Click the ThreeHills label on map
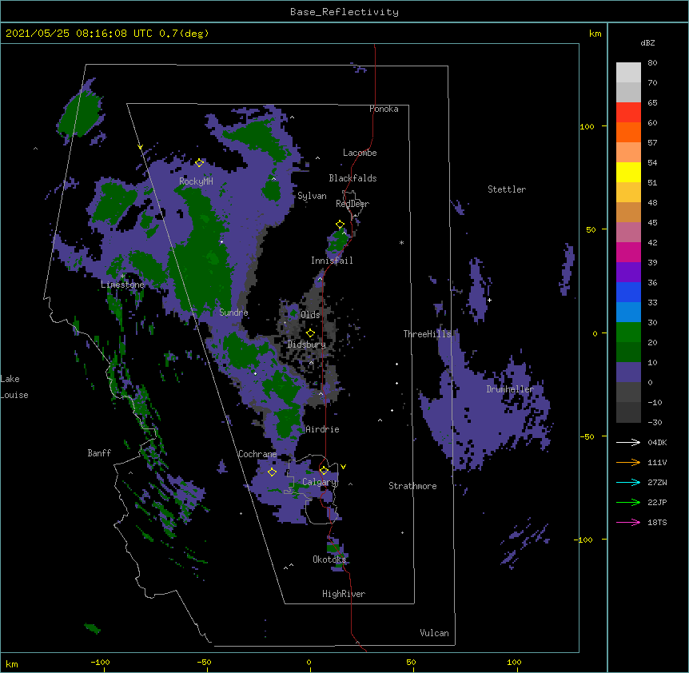The height and width of the screenshot is (673, 689). click(427, 334)
